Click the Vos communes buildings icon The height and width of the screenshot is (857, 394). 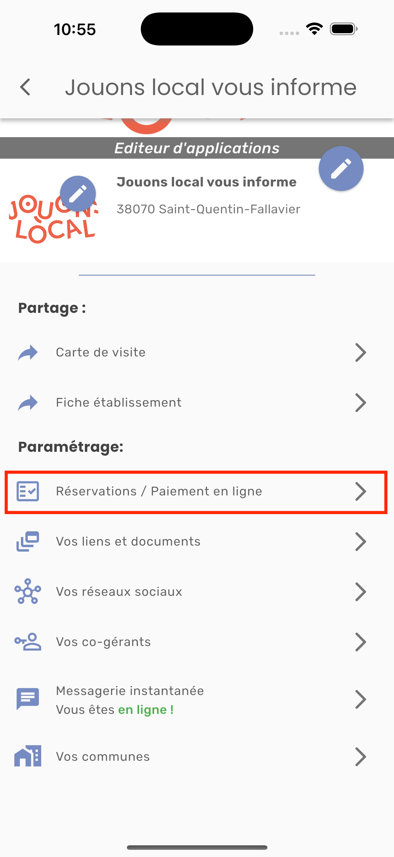click(x=28, y=756)
